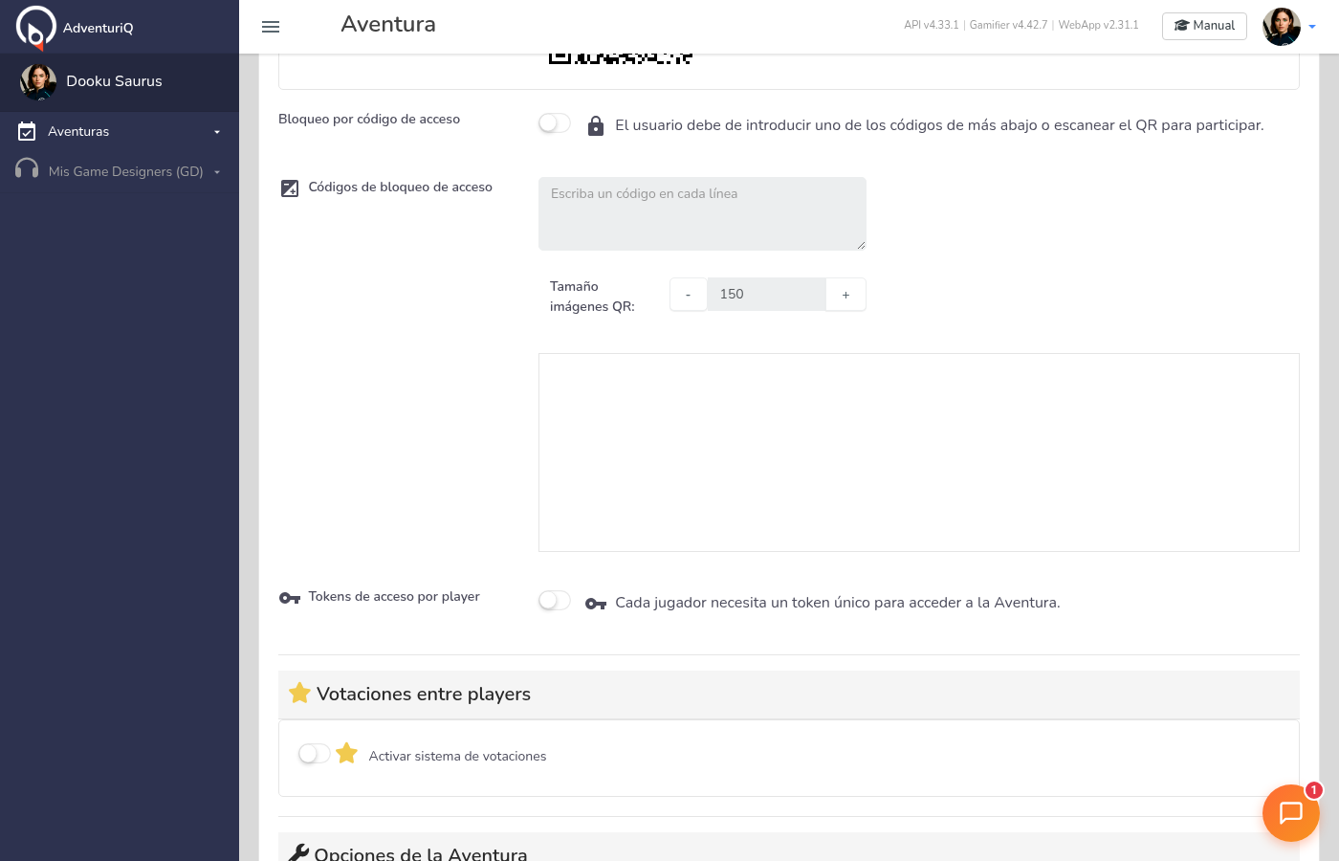
Task: Click star icon in Votaciones entre players header
Action: [x=299, y=693]
